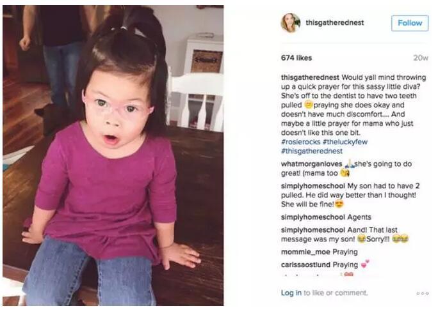Click the photo of the girl in purple
This screenshot has width=438, height=315.
(x=113, y=155)
